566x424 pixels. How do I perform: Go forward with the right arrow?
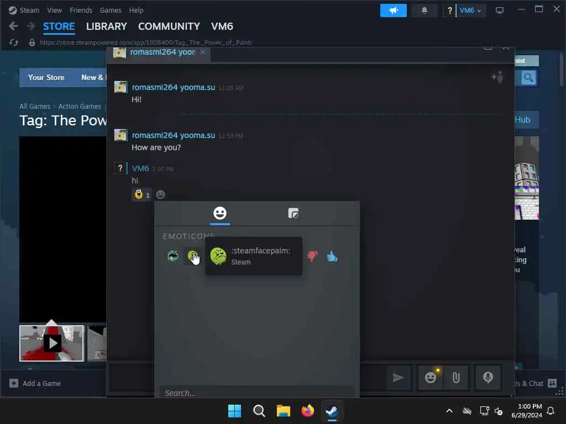31,26
